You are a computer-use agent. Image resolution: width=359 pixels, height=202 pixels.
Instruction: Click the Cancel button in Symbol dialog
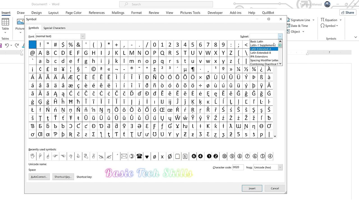tap(275, 188)
